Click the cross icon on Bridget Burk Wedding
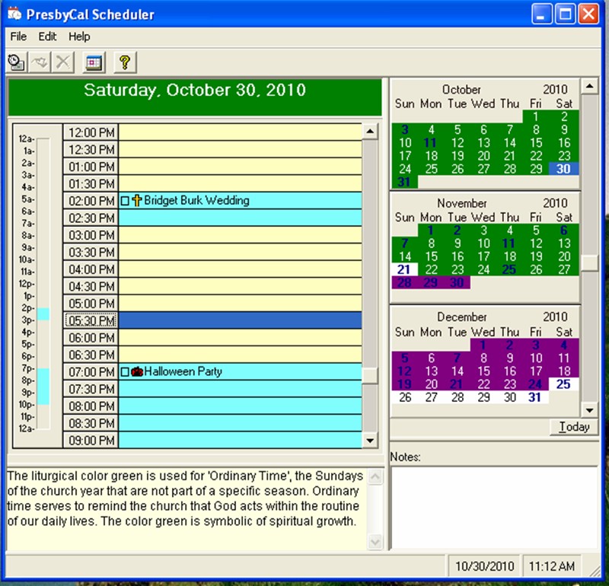 pos(137,201)
